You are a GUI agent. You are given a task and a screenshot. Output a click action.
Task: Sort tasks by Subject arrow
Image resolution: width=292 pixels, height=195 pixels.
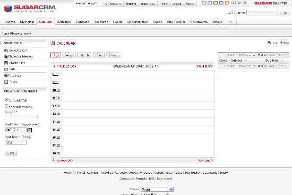[x=246, y=60]
